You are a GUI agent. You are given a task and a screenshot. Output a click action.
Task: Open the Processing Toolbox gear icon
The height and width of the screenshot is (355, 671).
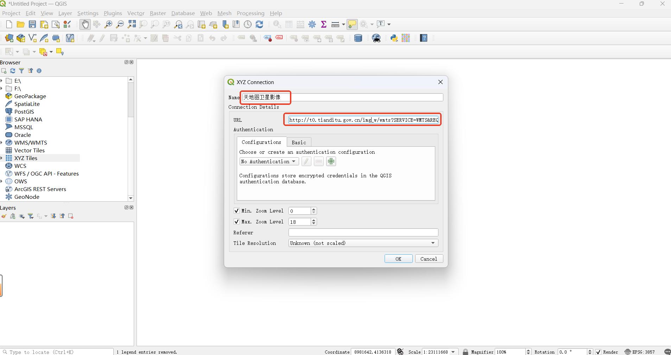pyautogui.click(x=312, y=24)
